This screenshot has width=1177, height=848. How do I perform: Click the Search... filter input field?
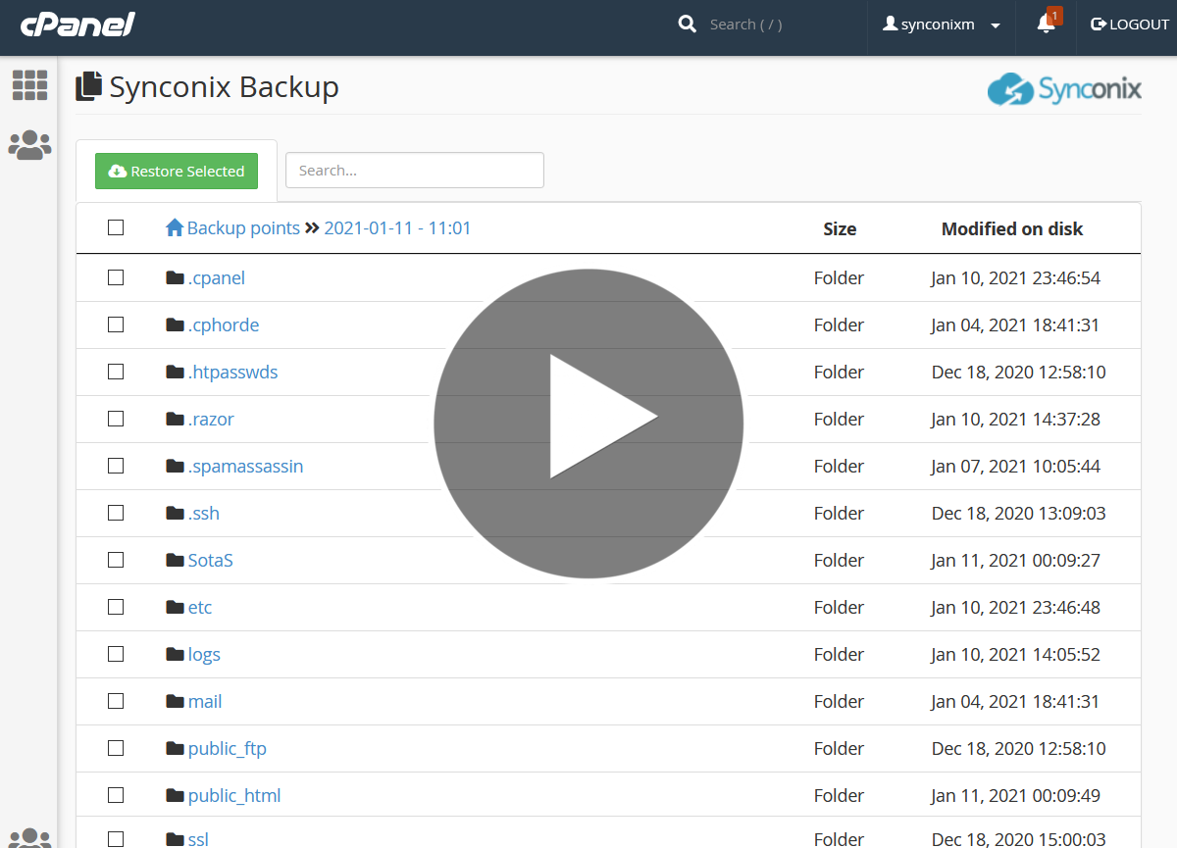tap(414, 170)
